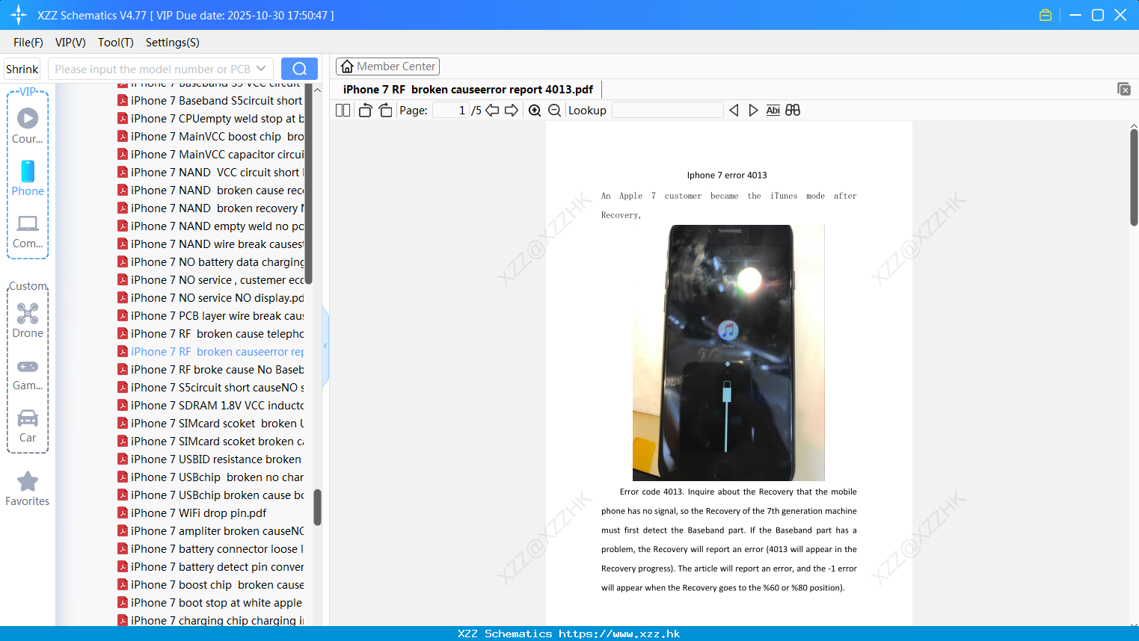Toggle the two-page view icon
1139x641 pixels.
(x=343, y=111)
